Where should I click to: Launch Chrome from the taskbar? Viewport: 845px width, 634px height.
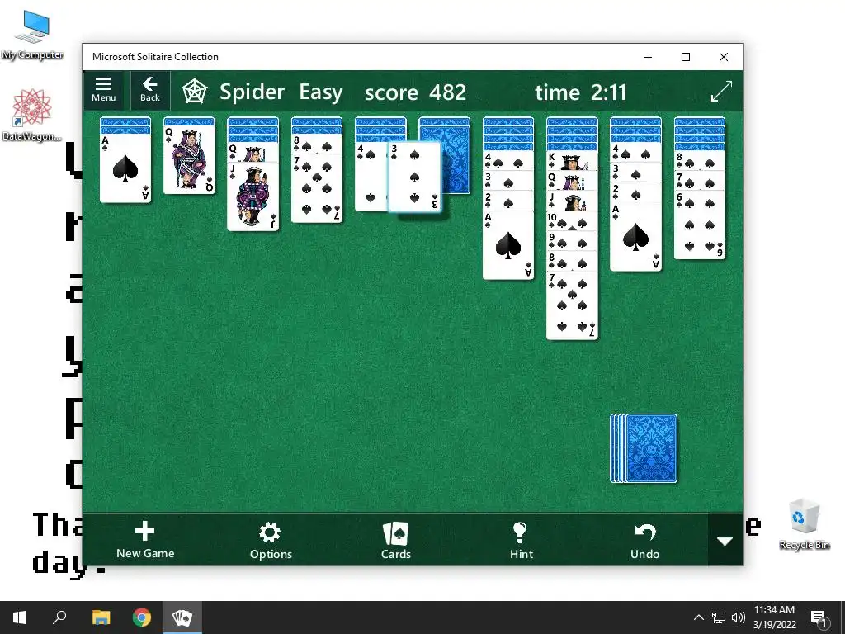142,617
